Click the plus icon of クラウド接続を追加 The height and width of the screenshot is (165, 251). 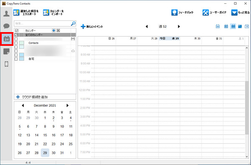[x=18, y=97]
